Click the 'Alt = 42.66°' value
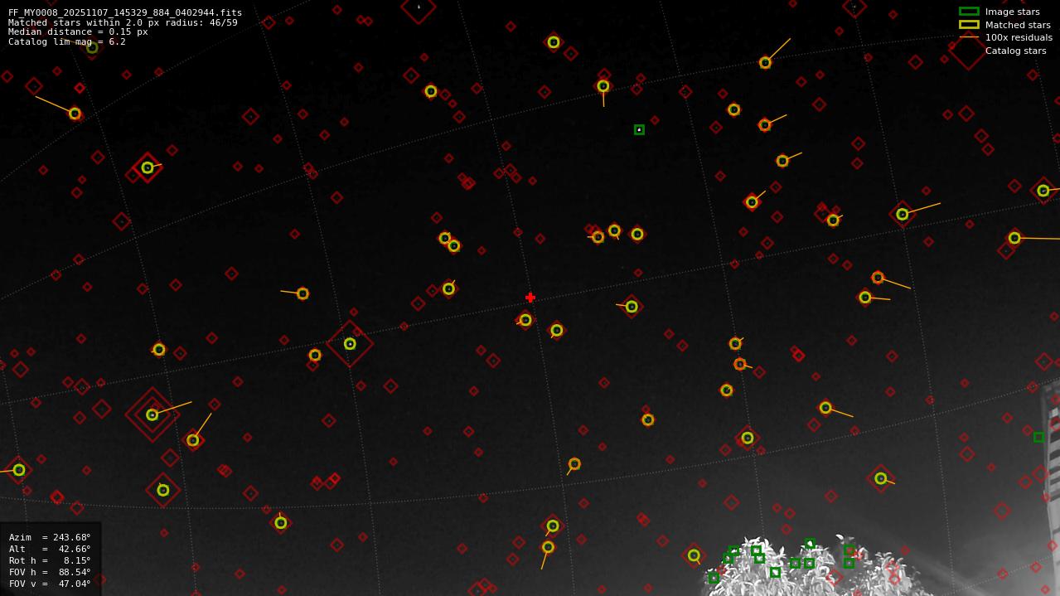Screen dimensions: 1060x596 (x=50, y=549)
